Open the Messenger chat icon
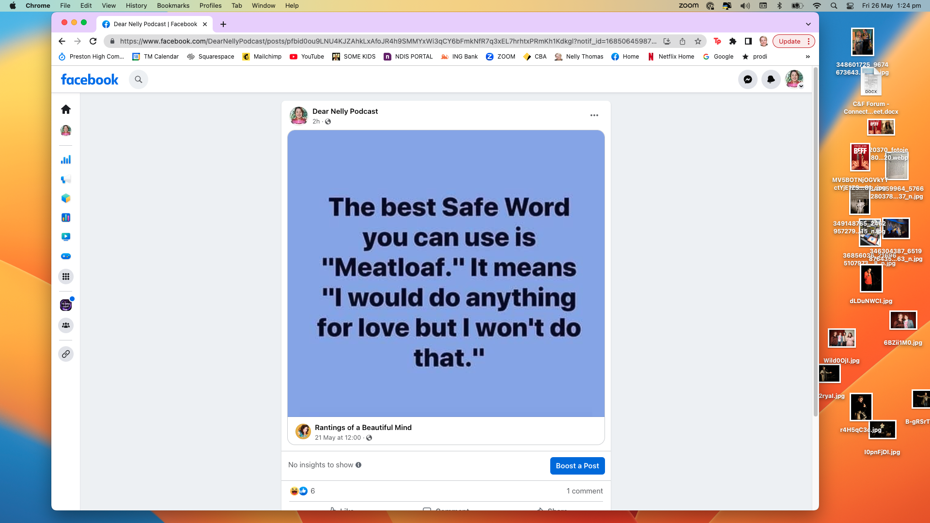This screenshot has width=930, height=523. tap(748, 79)
